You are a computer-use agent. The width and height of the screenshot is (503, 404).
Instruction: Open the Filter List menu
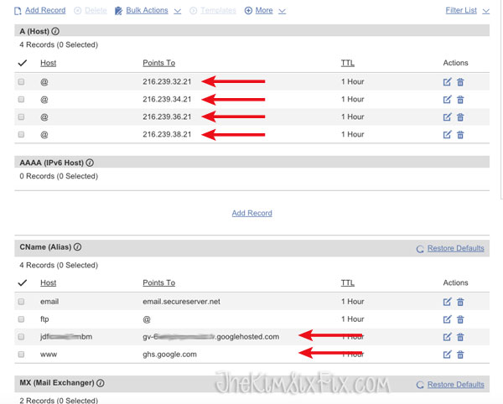(461, 10)
